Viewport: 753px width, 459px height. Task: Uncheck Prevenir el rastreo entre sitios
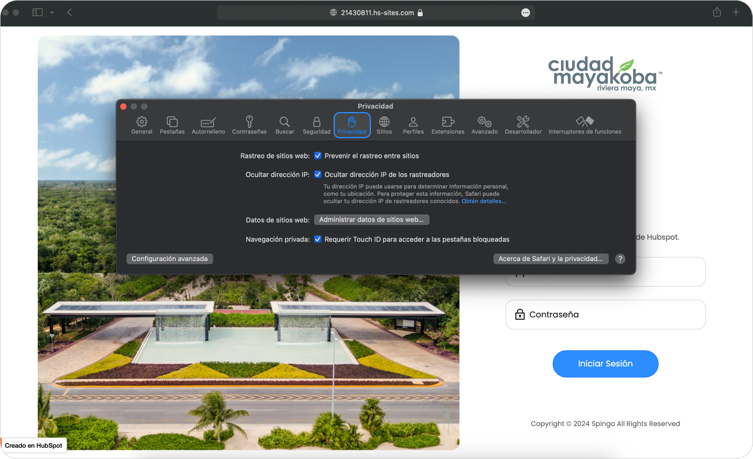click(318, 156)
